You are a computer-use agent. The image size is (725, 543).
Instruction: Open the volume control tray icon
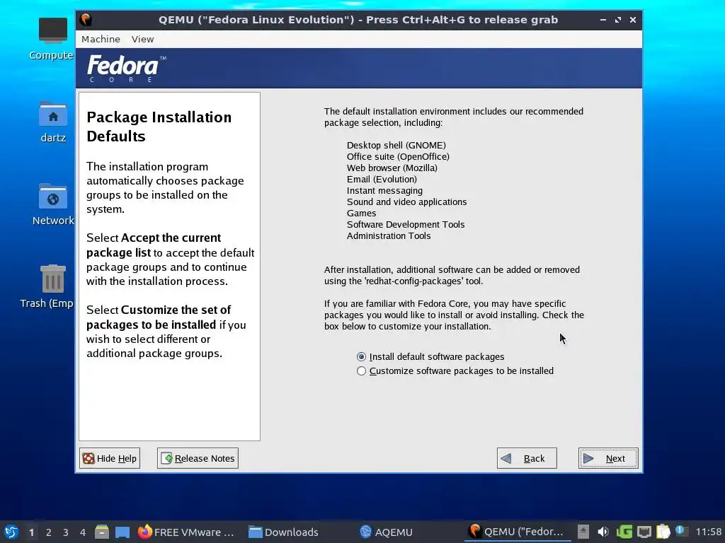point(603,532)
